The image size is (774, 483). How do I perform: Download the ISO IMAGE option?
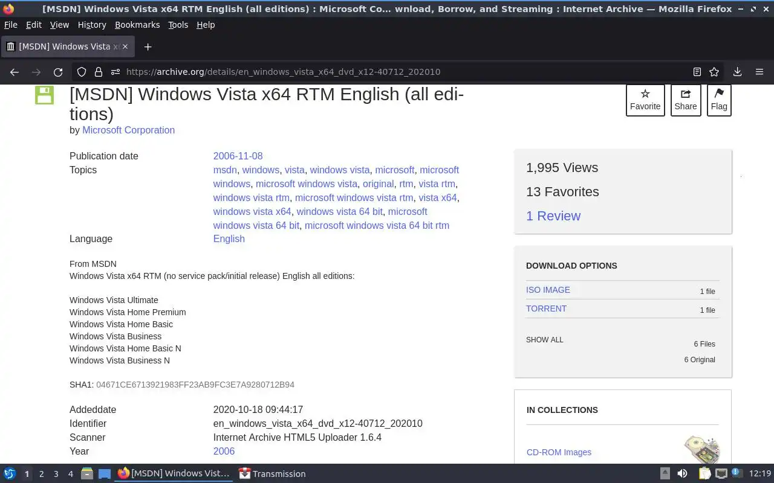[x=548, y=290]
